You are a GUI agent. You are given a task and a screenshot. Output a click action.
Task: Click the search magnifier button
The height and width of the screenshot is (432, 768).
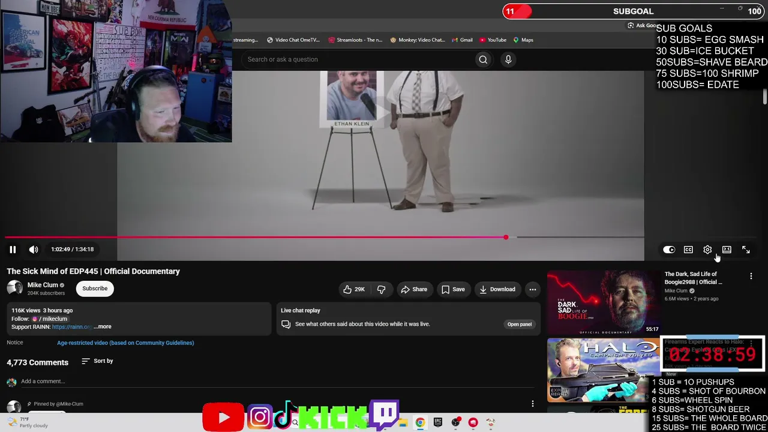tap(483, 59)
